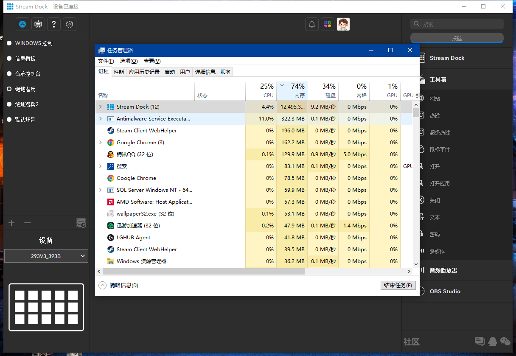Select the 腾讯QQ (32 位) process row
Image resolution: width=516 pixels, height=356 pixels.
[x=255, y=154]
